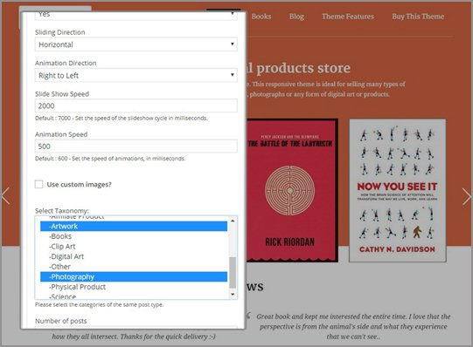Enable the Use custom images checkbox

click(x=39, y=184)
